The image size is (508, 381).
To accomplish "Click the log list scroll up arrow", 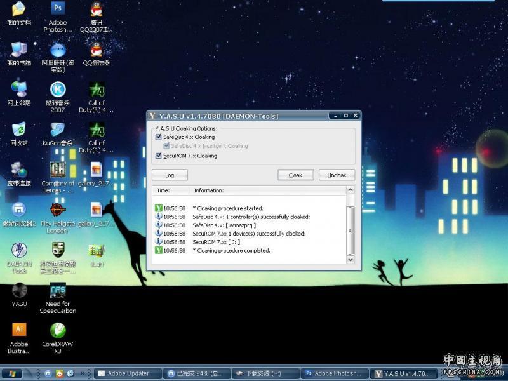I will click(x=351, y=190).
